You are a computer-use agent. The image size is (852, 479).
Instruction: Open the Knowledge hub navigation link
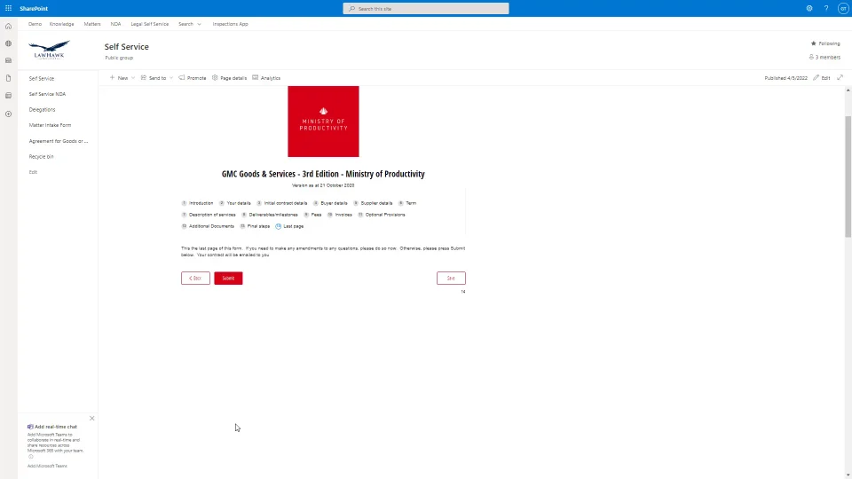[x=61, y=24]
